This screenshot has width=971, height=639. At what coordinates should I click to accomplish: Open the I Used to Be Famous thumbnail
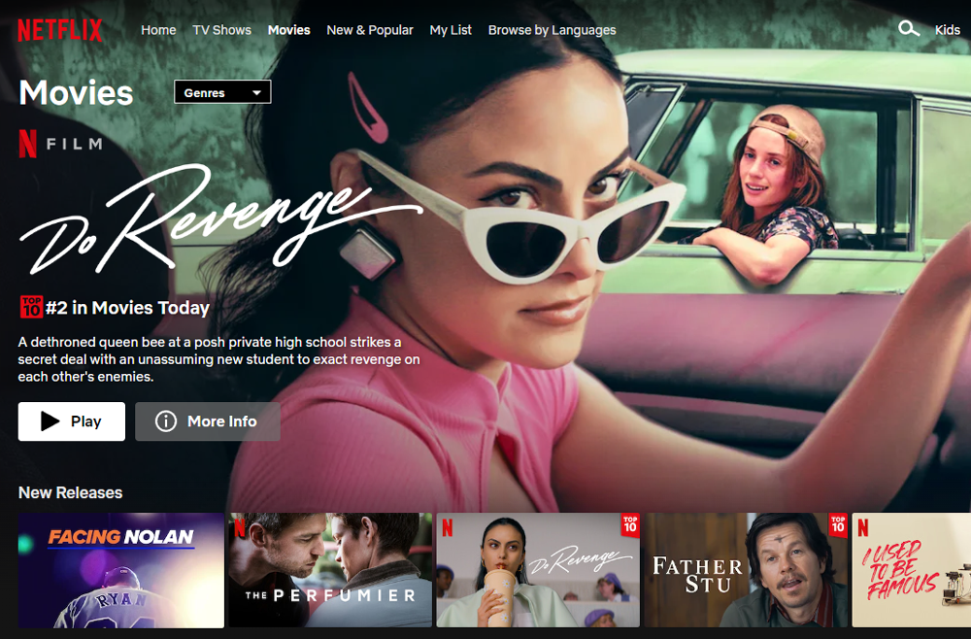point(912,570)
